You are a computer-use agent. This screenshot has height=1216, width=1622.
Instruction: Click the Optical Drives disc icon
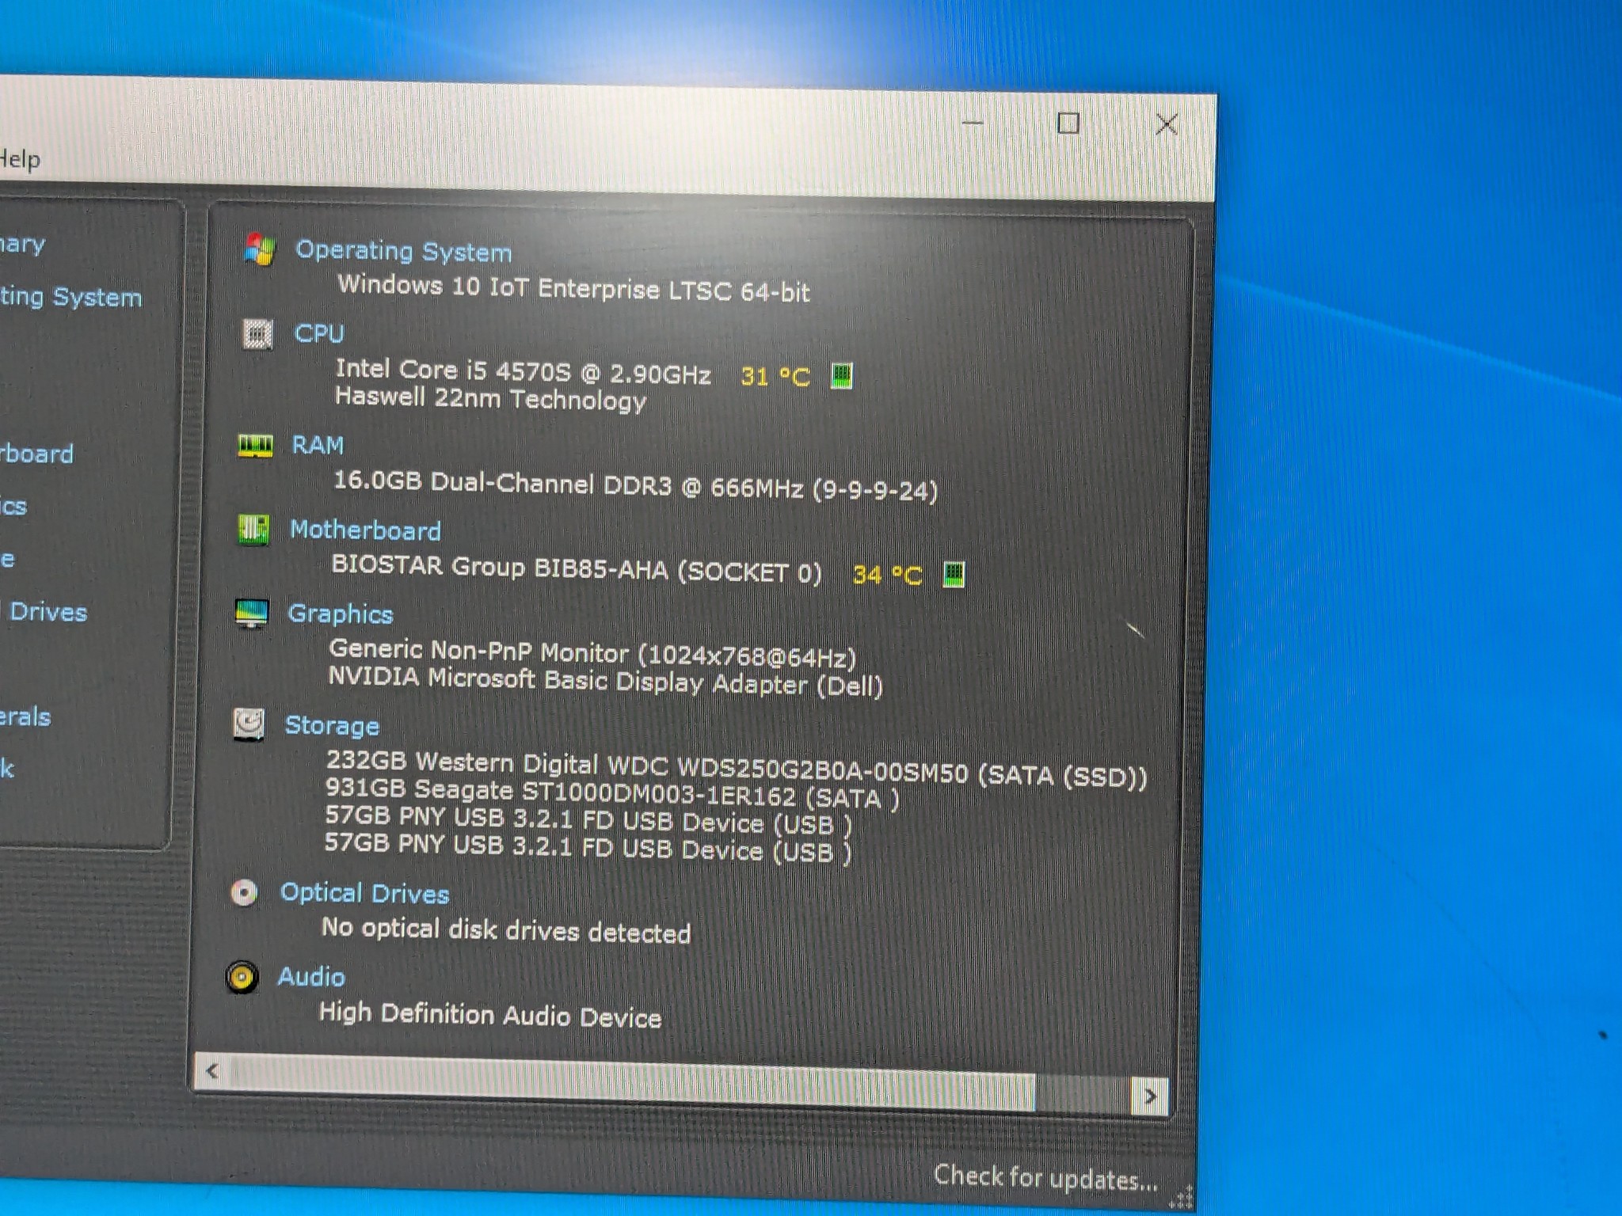click(244, 892)
